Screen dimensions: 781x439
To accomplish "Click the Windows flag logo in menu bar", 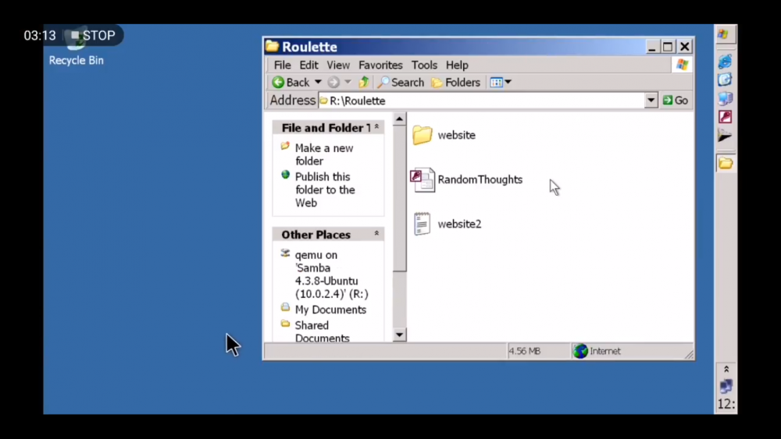I will [683, 65].
